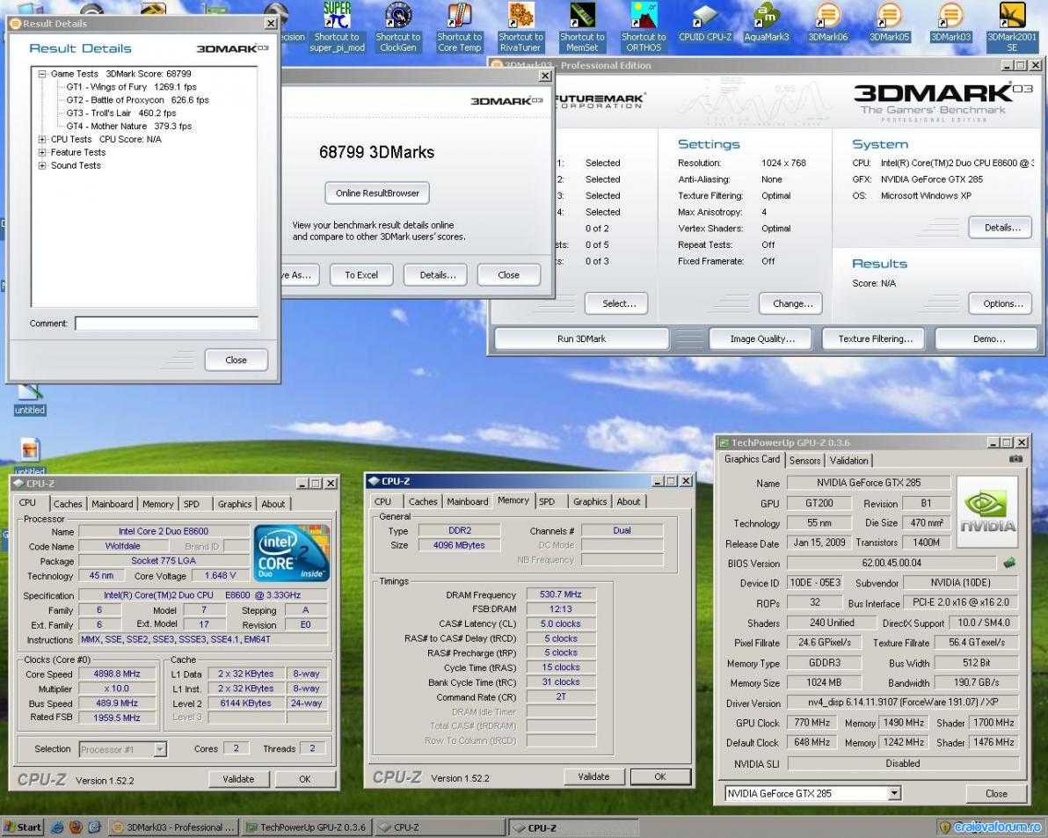Image resolution: width=1048 pixels, height=838 pixels.
Task: Select the Graphics Card tab in GPU-Z
Action: tap(752, 459)
